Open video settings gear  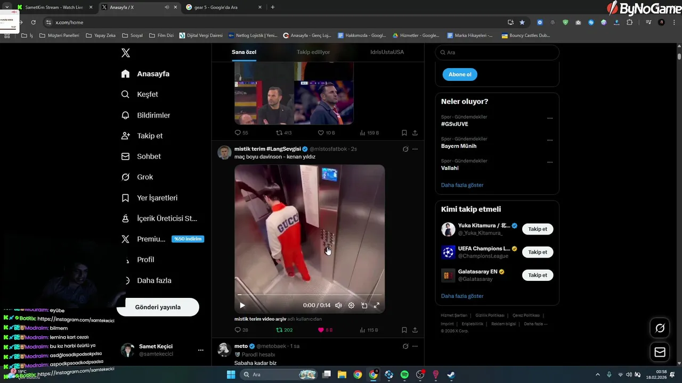click(351, 305)
